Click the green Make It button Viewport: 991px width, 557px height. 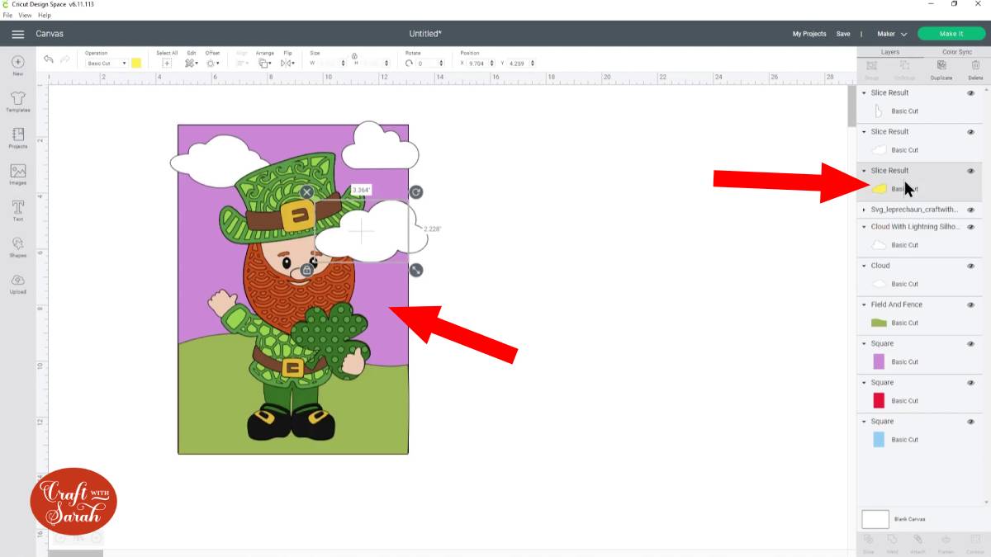point(951,34)
